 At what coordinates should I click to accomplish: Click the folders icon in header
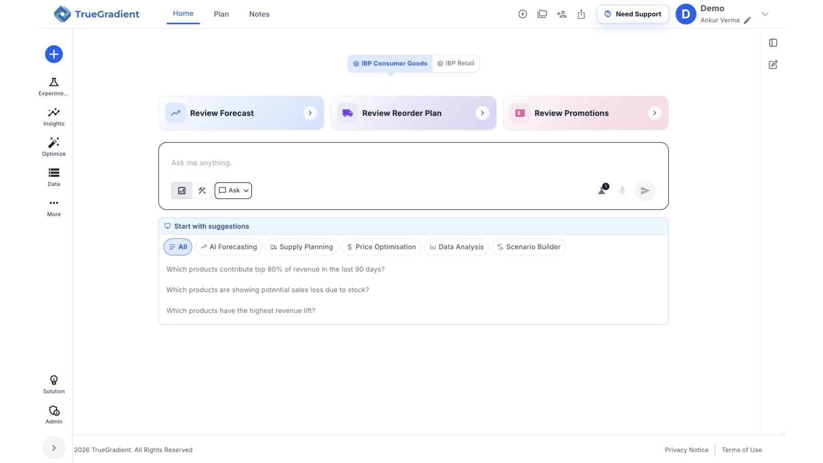click(542, 14)
